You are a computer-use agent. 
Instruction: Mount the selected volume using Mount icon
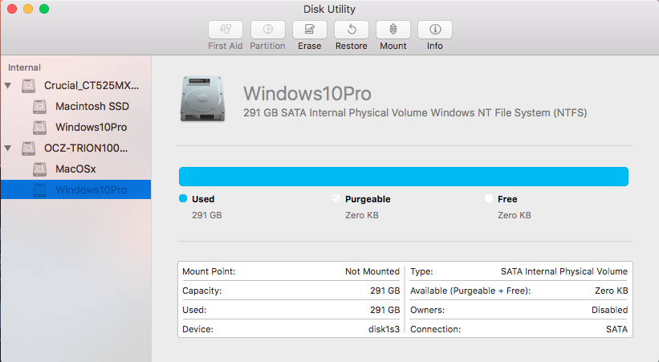[x=393, y=30]
